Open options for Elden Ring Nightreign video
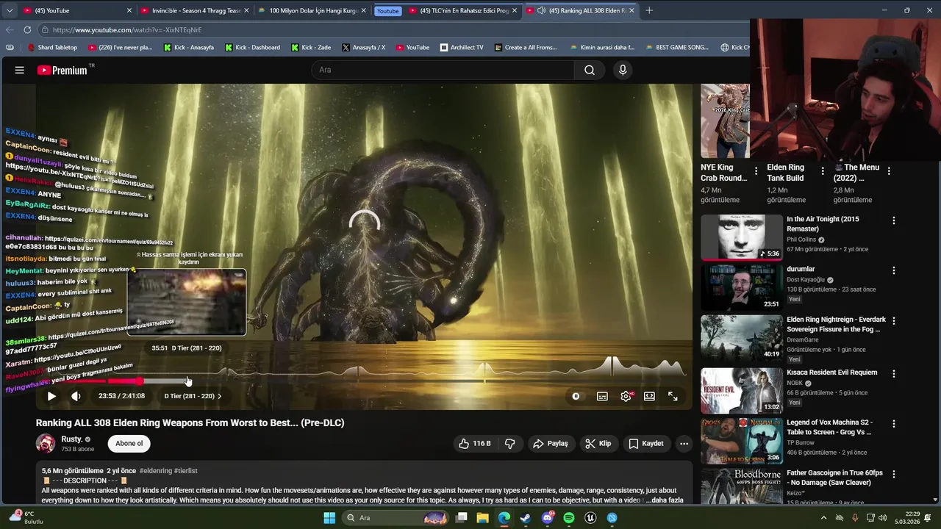Viewport: 941px width, 529px height. (894, 320)
